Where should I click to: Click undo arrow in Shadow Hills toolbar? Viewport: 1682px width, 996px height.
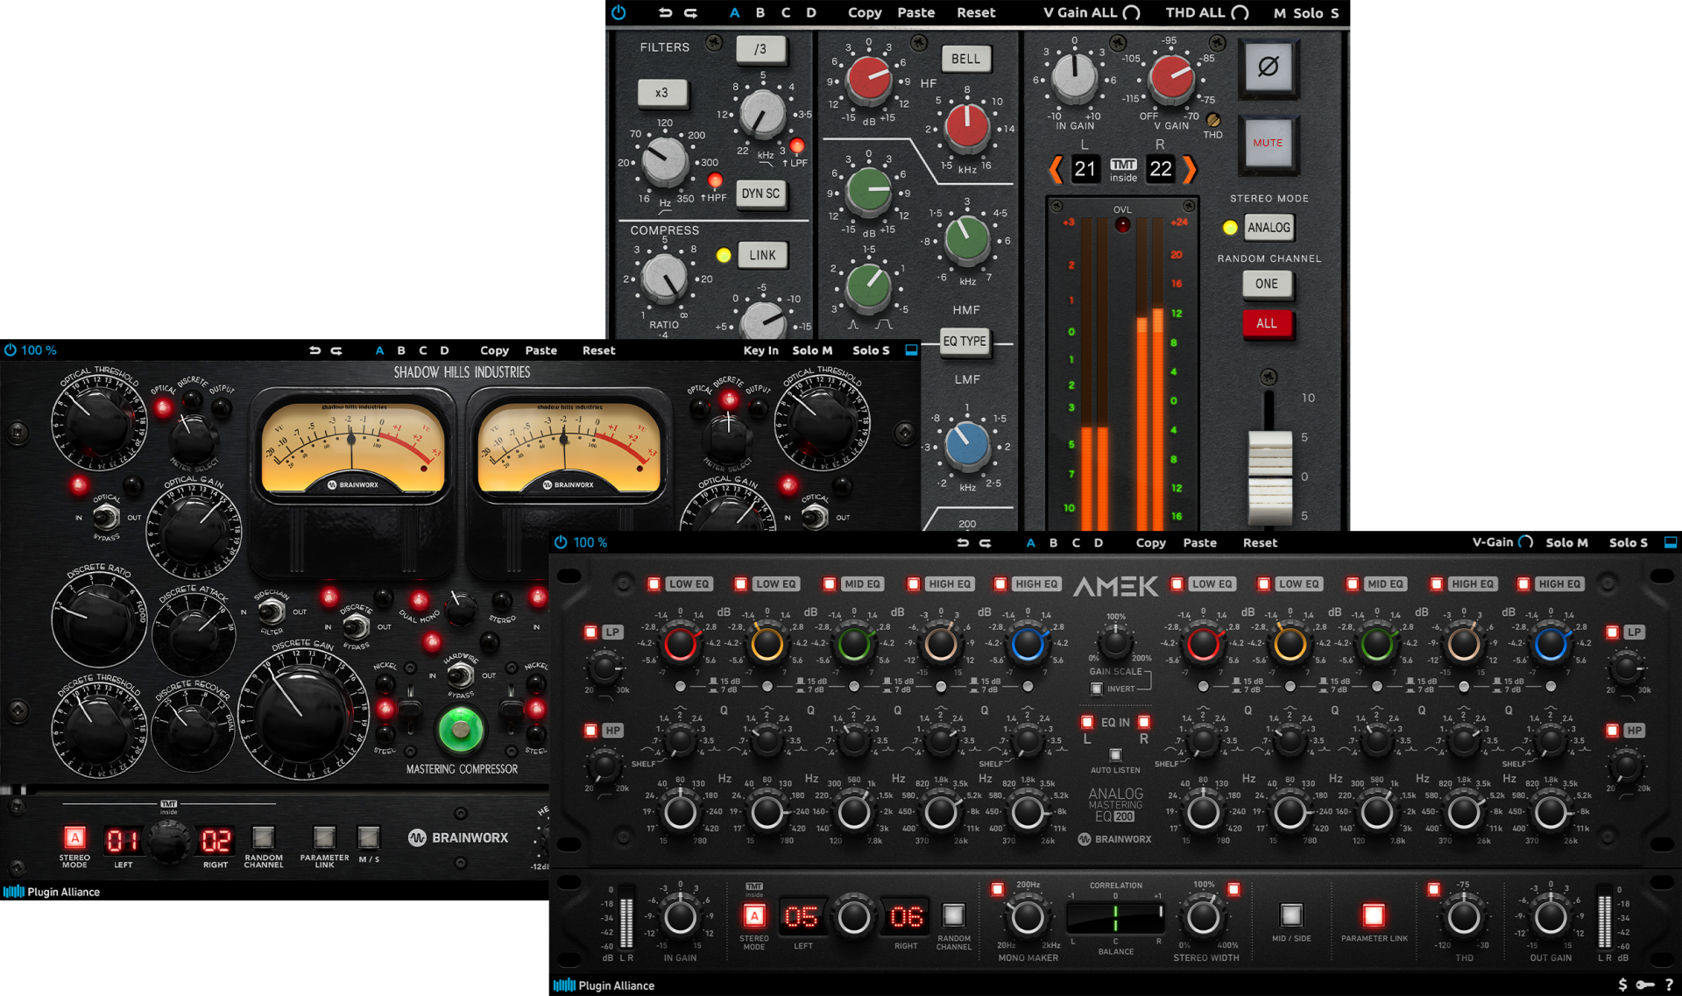coord(314,350)
